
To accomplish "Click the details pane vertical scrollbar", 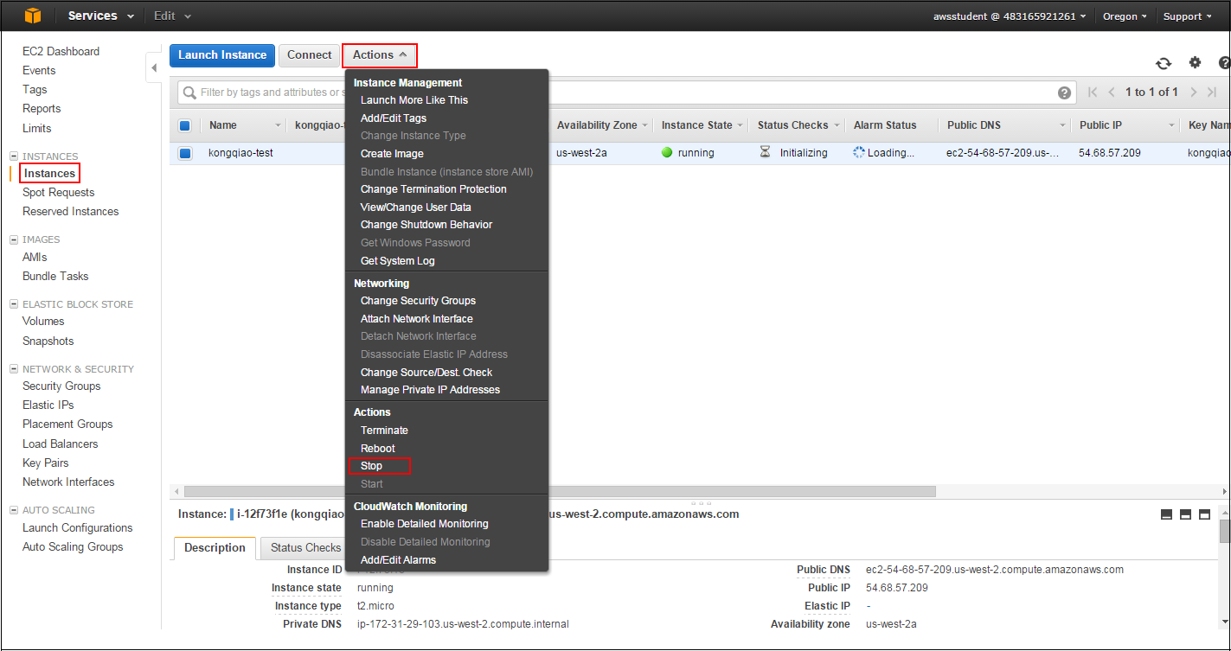I will (x=1224, y=530).
